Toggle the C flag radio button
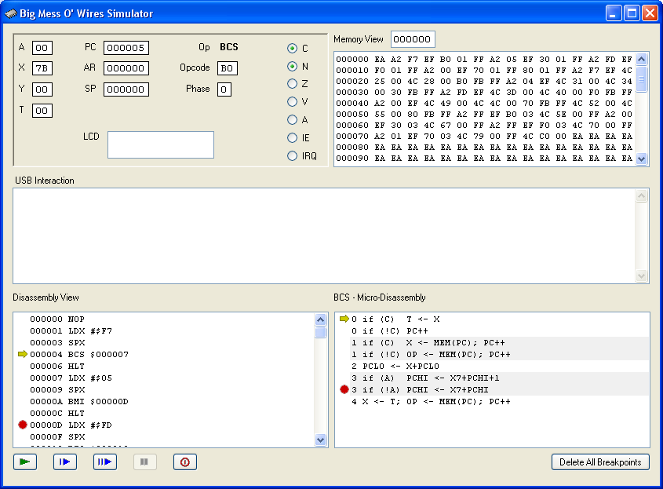This screenshot has width=663, height=489. coord(292,48)
